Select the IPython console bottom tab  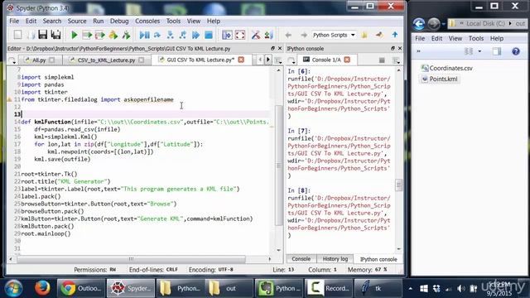pyautogui.click(x=378, y=259)
